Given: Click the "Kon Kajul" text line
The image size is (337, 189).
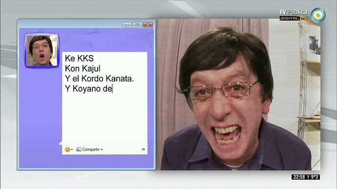Looking at the screenshot, I should 83,69.
